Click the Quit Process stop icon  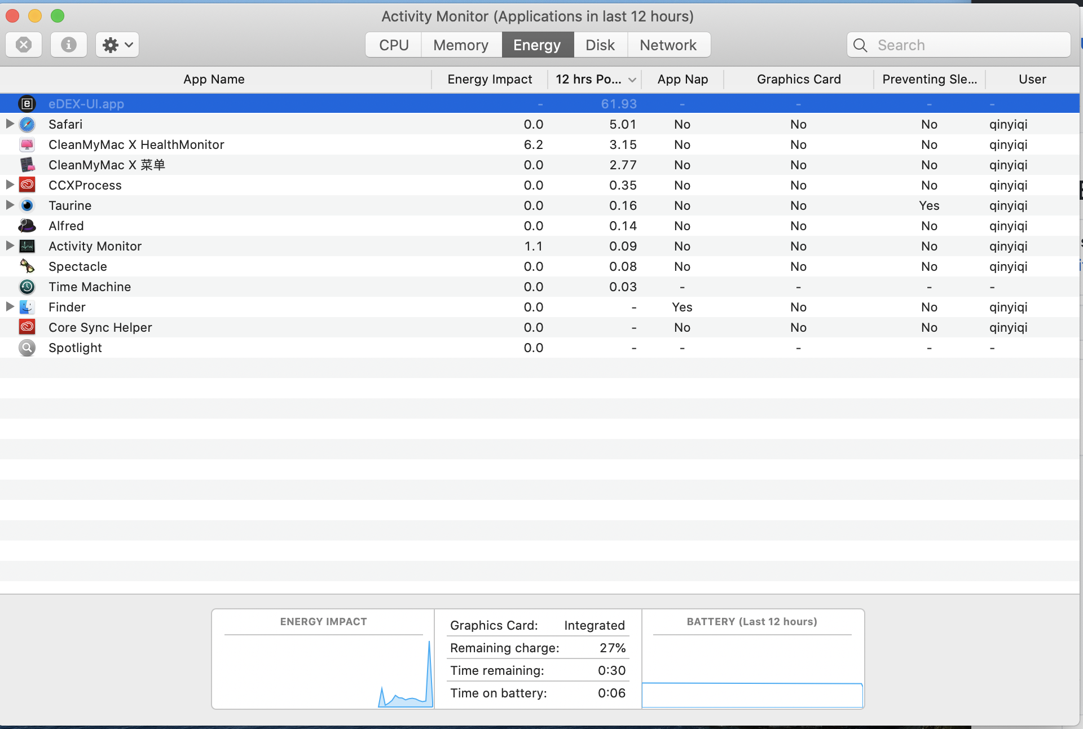[x=24, y=45]
